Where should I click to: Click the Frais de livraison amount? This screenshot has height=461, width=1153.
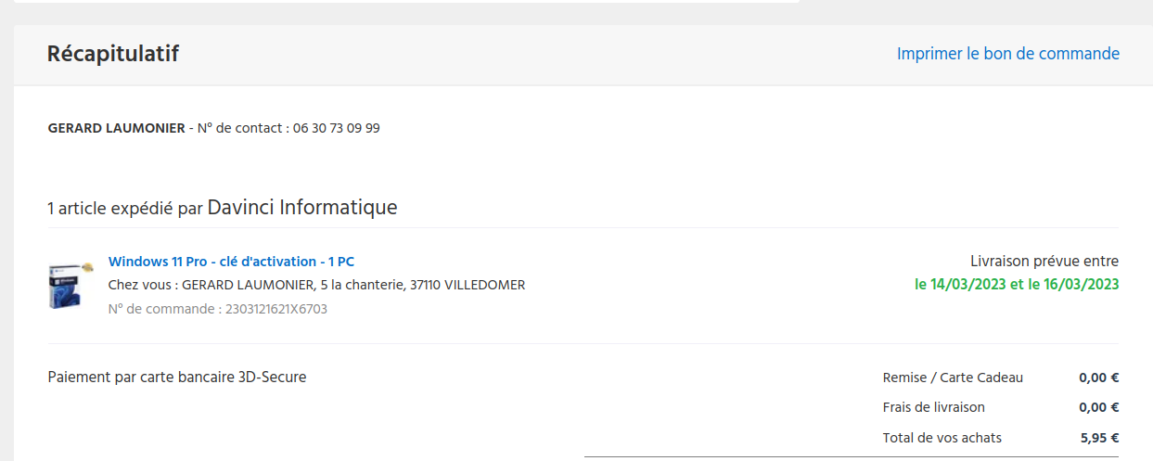coord(1098,407)
